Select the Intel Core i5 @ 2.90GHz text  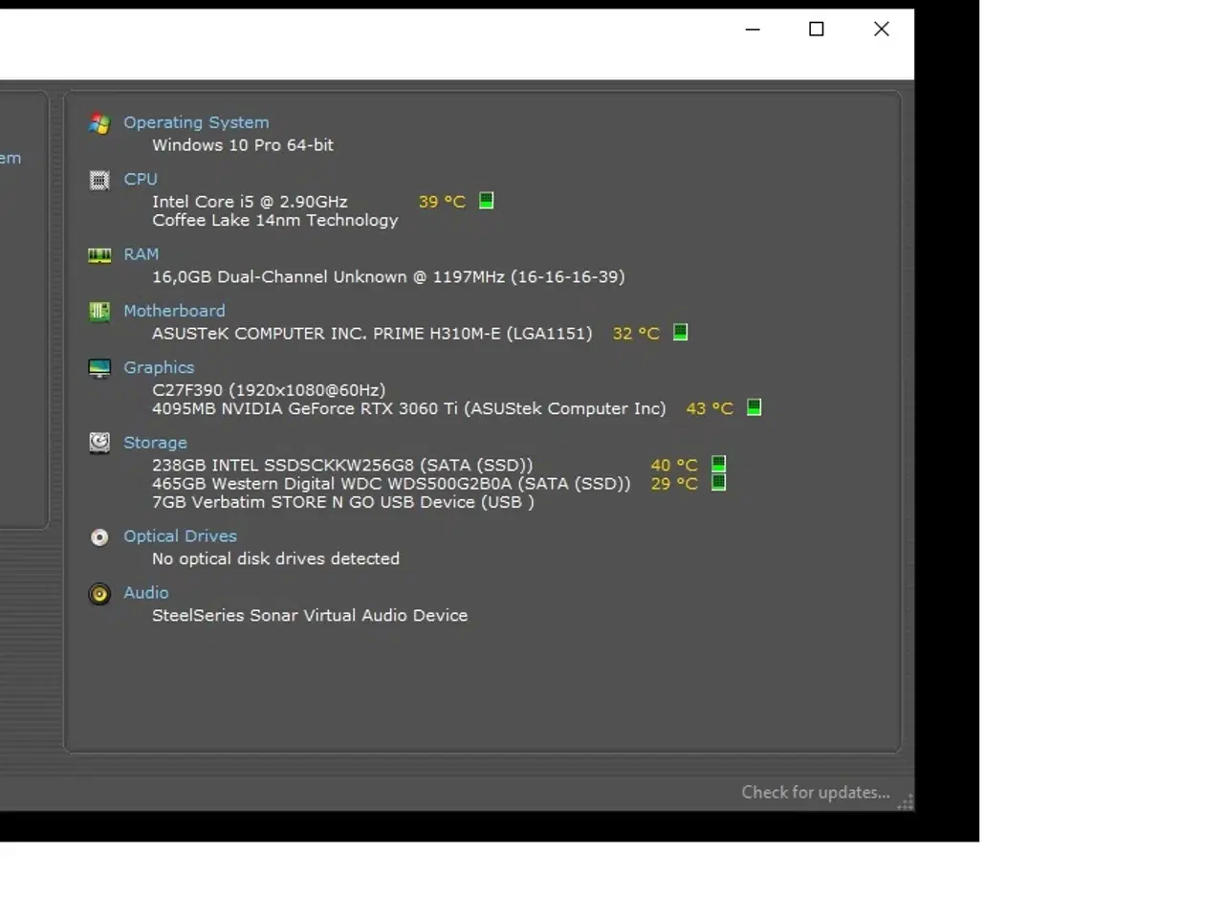pyautogui.click(x=250, y=202)
